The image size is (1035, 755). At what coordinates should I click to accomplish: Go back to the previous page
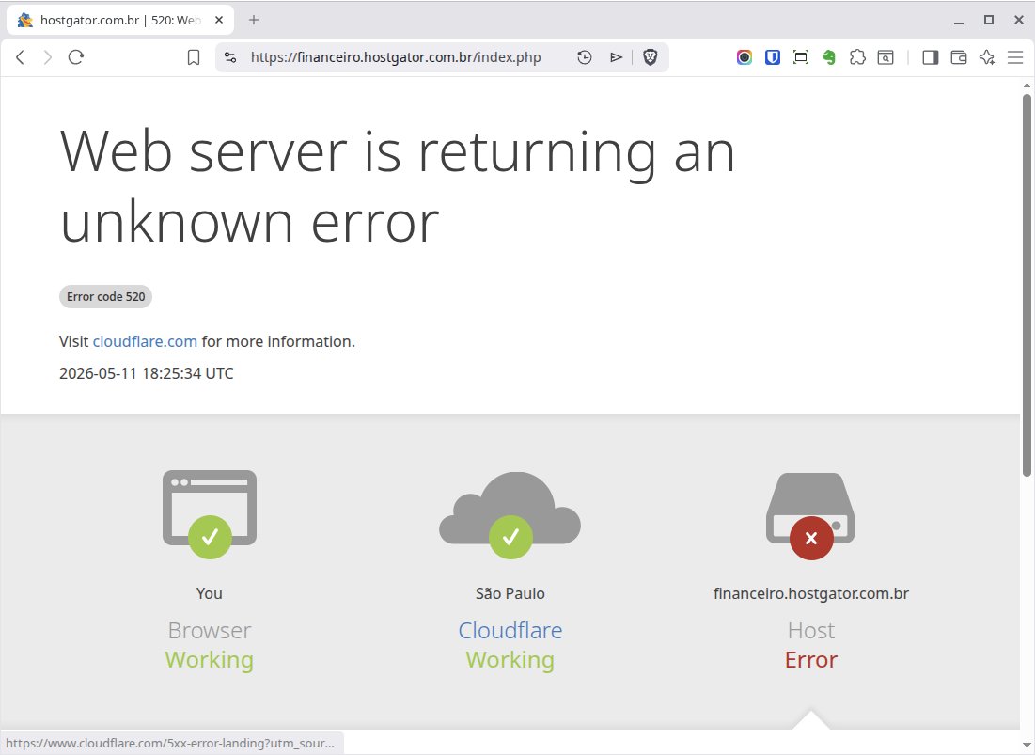(x=21, y=57)
